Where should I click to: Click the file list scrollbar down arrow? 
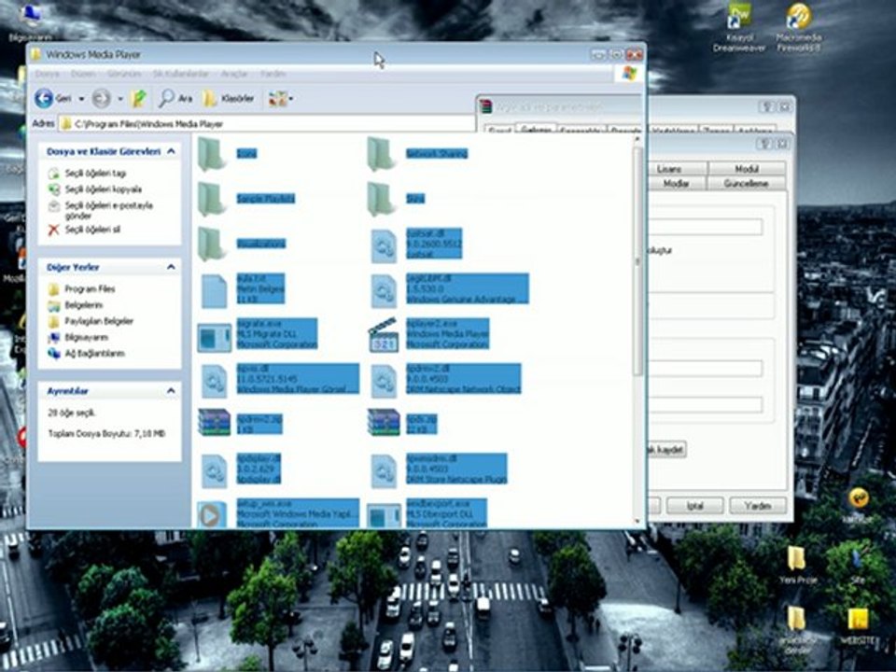coord(637,521)
